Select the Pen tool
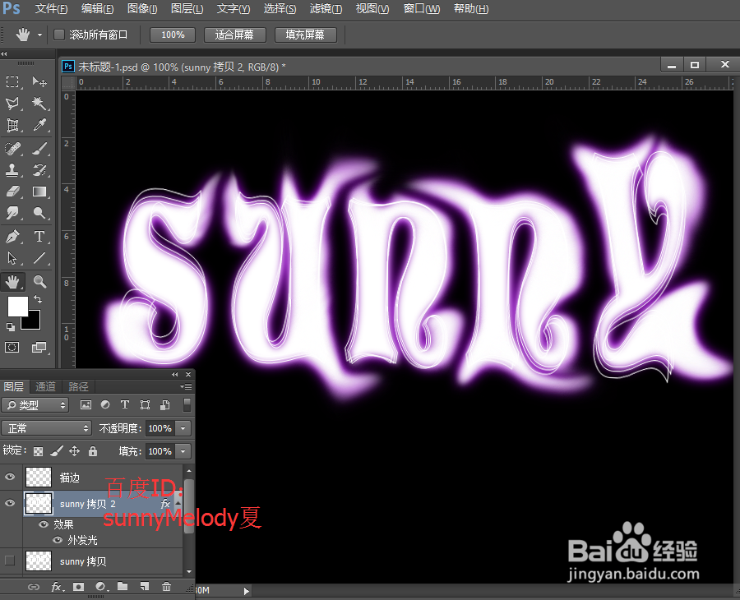Viewport: 740px width, 600px height. pos(12,237)
